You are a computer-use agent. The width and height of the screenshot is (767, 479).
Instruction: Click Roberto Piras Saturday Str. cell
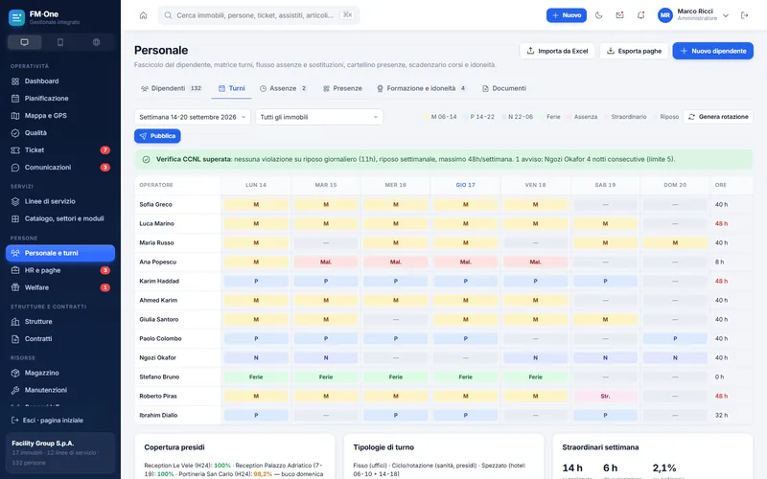[605, 396]
